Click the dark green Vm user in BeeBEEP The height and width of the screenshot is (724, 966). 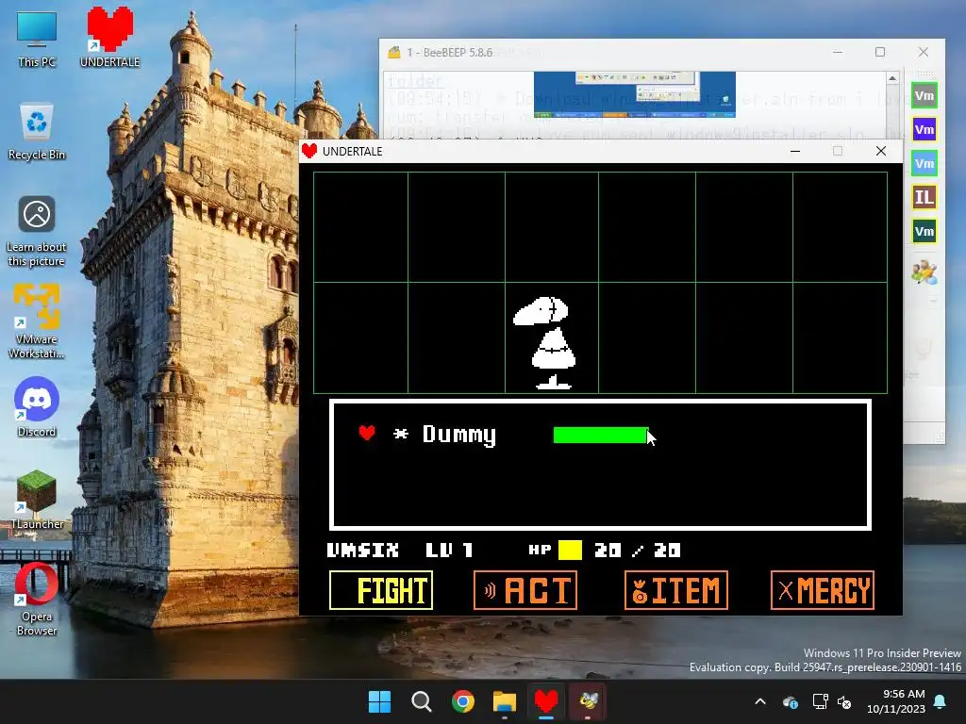924,231
